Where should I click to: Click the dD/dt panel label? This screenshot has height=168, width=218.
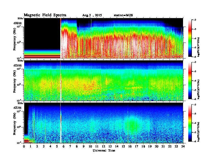point(18,65)
